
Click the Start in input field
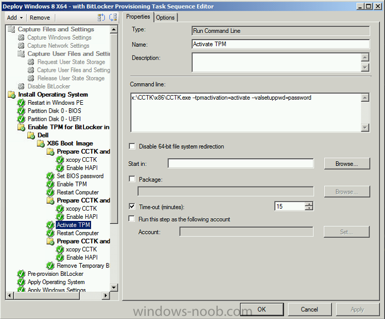coord(241,163)
